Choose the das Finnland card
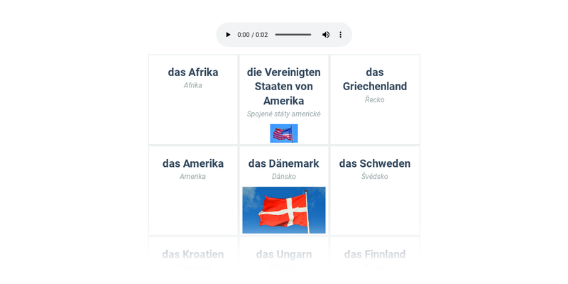This screenshot has width=568, height=284. [375, 254]
